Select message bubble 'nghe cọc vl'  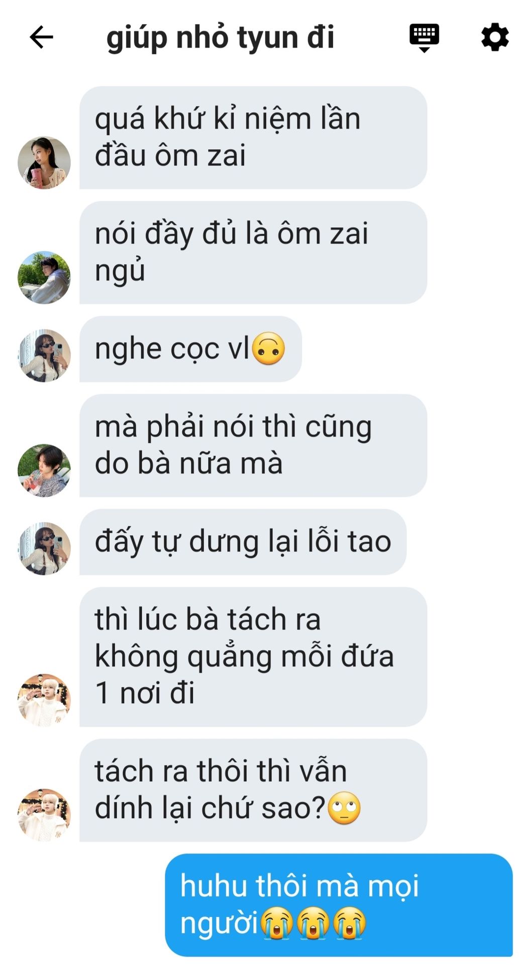(x=190, y=349)
